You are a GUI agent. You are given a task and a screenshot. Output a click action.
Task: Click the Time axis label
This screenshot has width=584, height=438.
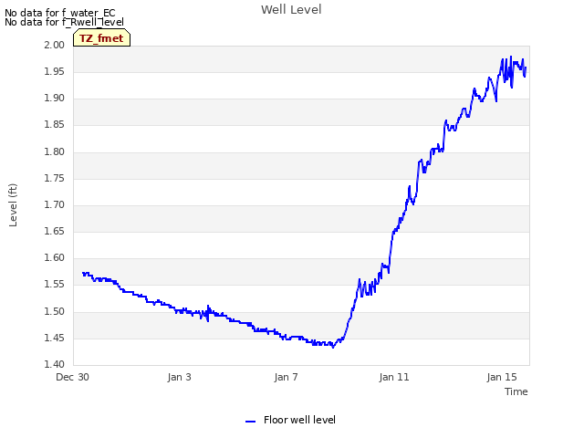[516, 391]
